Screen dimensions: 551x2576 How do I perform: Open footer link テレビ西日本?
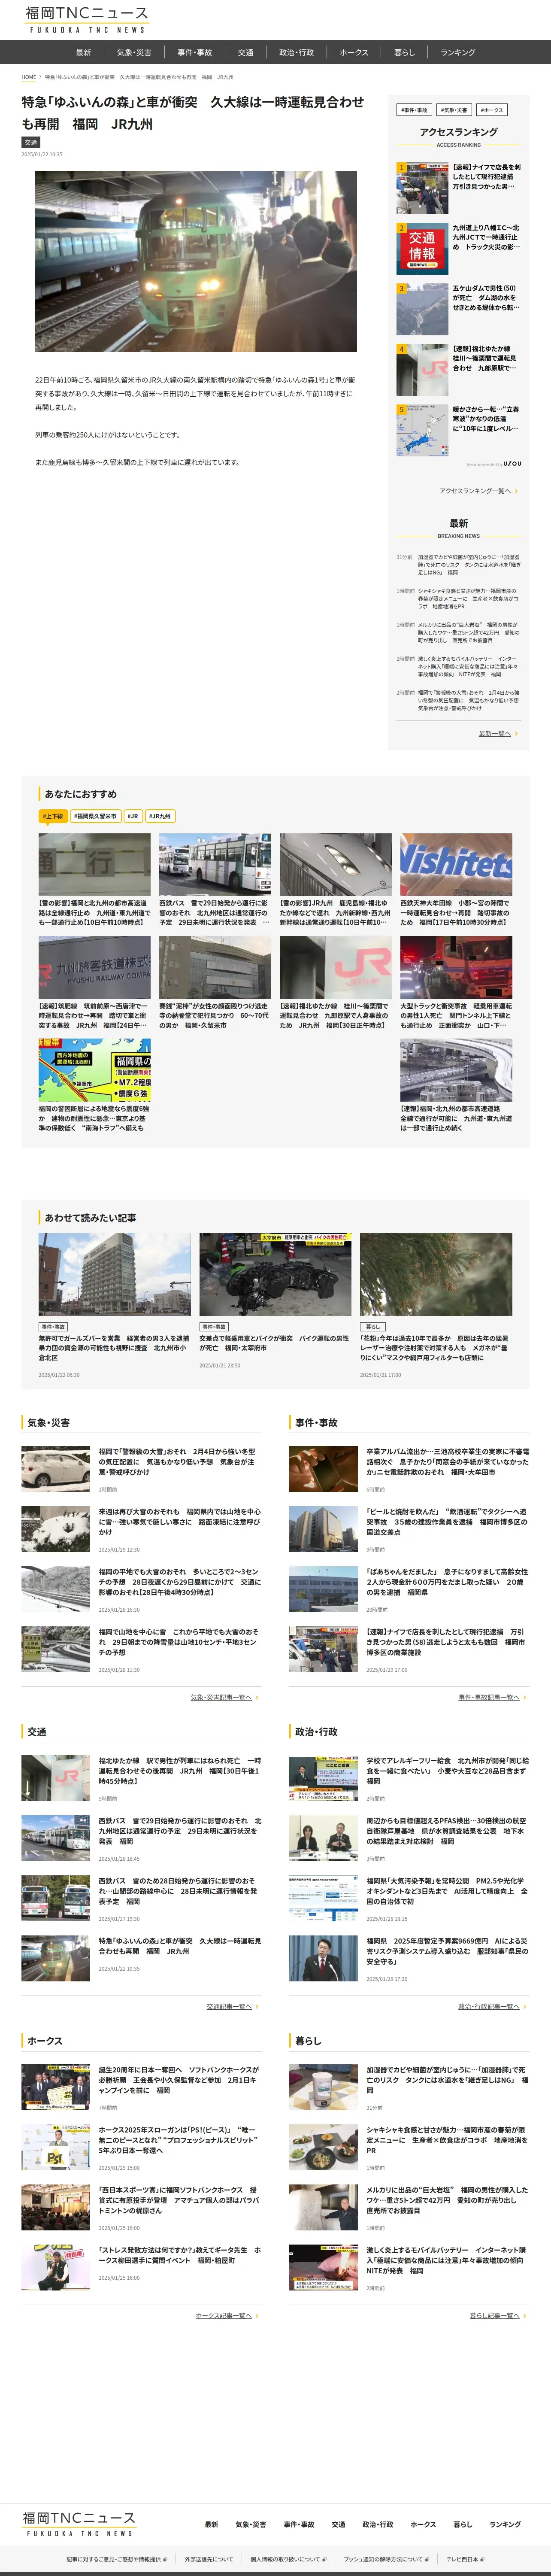coord(465,2559)
